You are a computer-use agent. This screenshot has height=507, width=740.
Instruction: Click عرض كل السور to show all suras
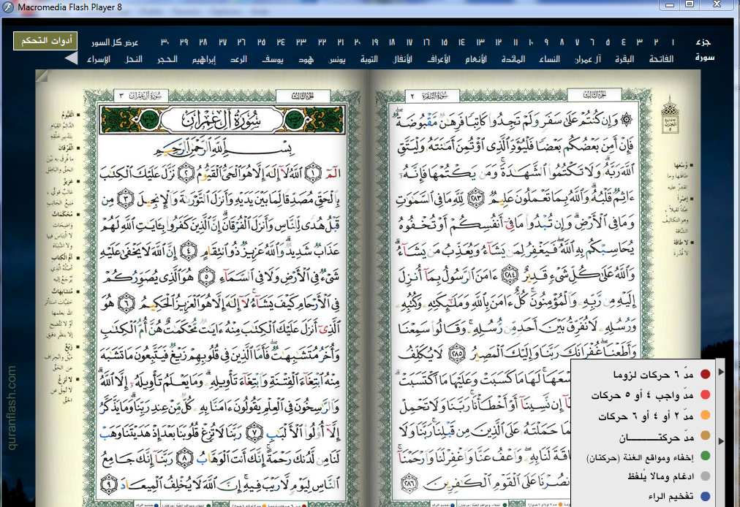click(115, 42)
